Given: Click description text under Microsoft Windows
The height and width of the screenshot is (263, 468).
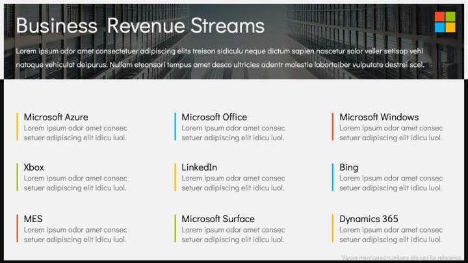Looking at the screenshot, I should 391,133.
